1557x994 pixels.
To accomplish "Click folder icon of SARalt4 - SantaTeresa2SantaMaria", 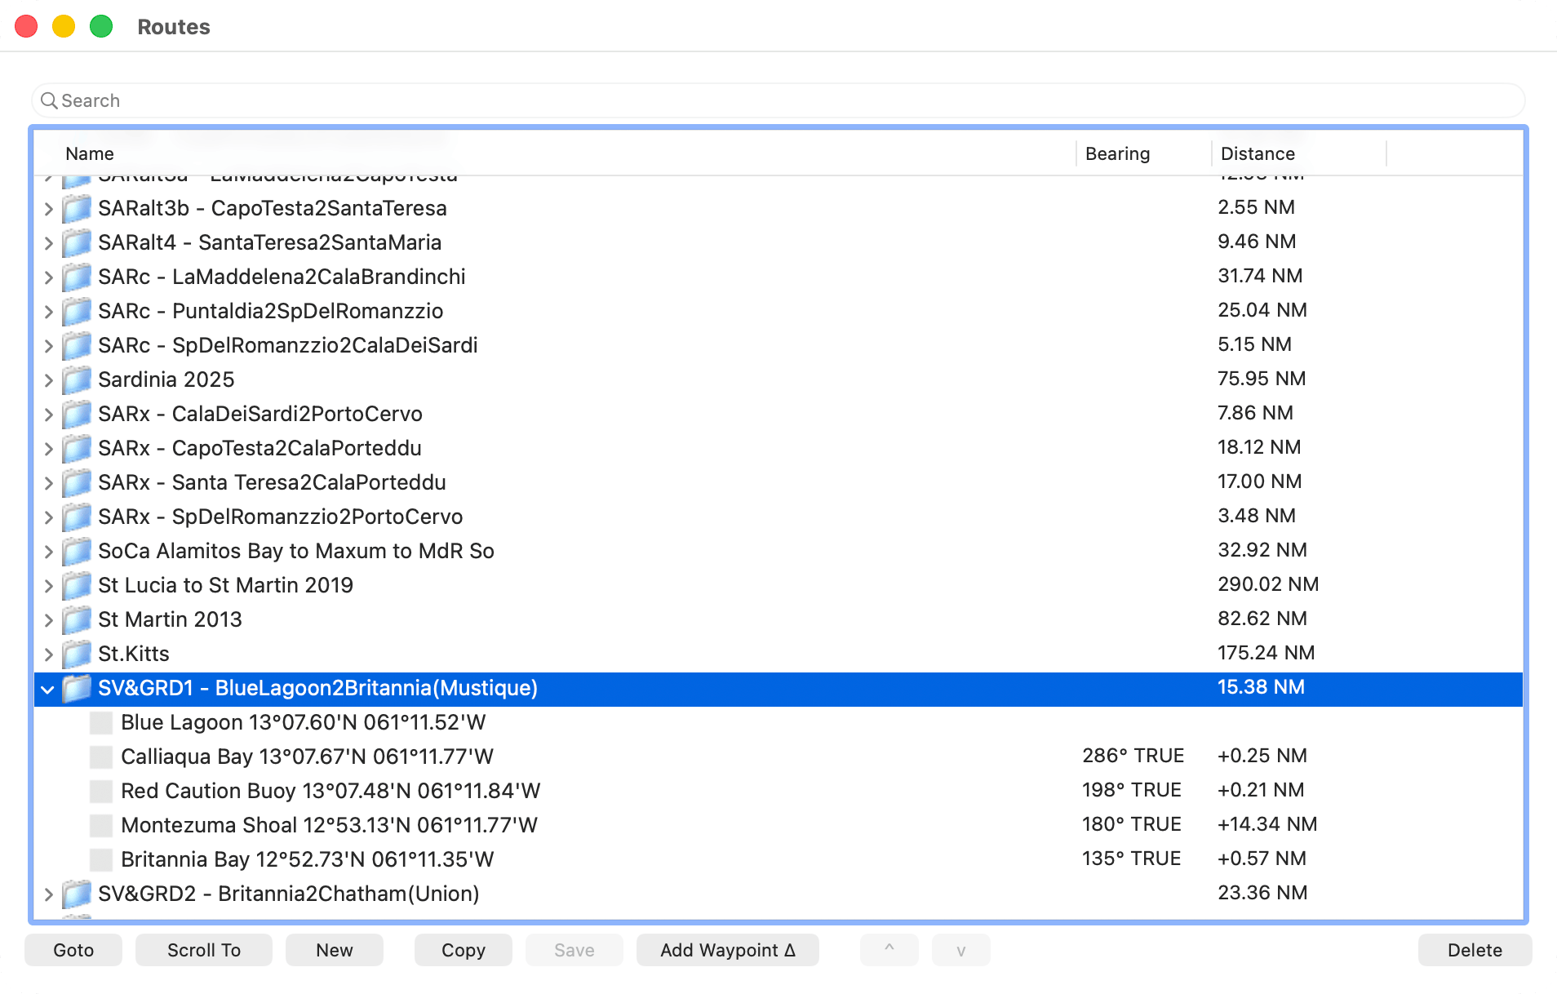I will (x=77, y=243).
